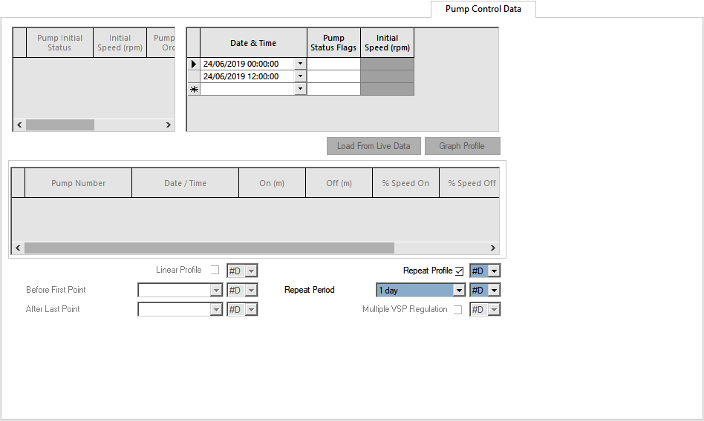Click the Graph Profile button
This screenshot has width=704, height=421.
coord(462,146)
